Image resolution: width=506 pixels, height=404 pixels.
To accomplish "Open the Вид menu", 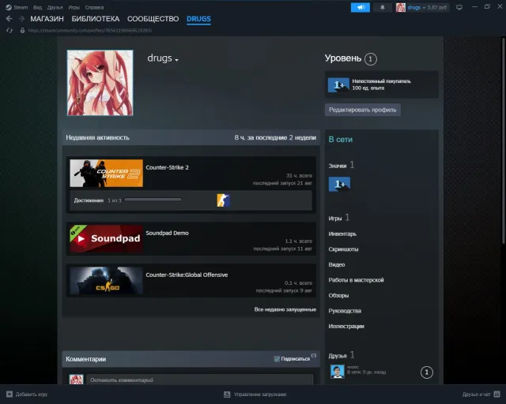I will coord(37,7).
